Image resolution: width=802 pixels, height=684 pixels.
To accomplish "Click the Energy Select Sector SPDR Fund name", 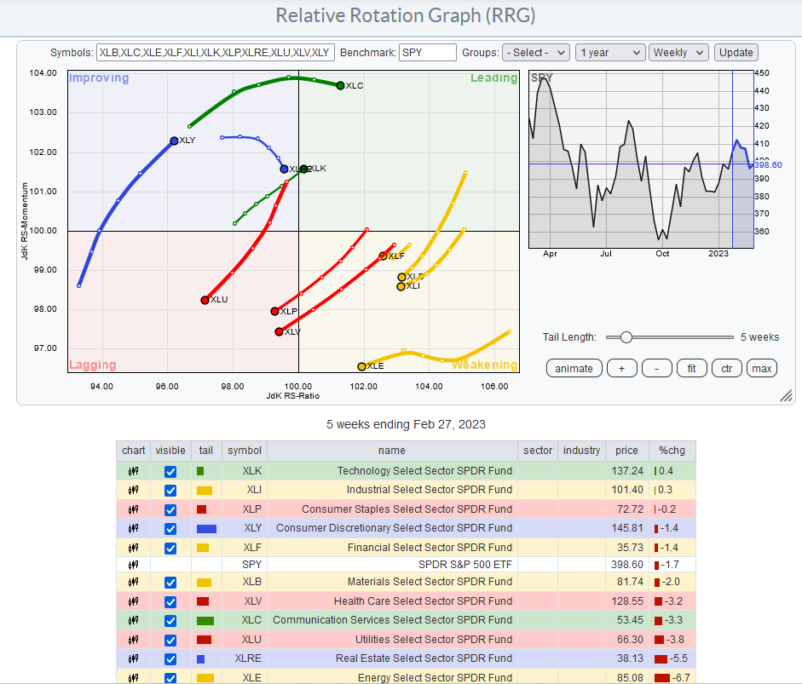I will coord(435,678).
